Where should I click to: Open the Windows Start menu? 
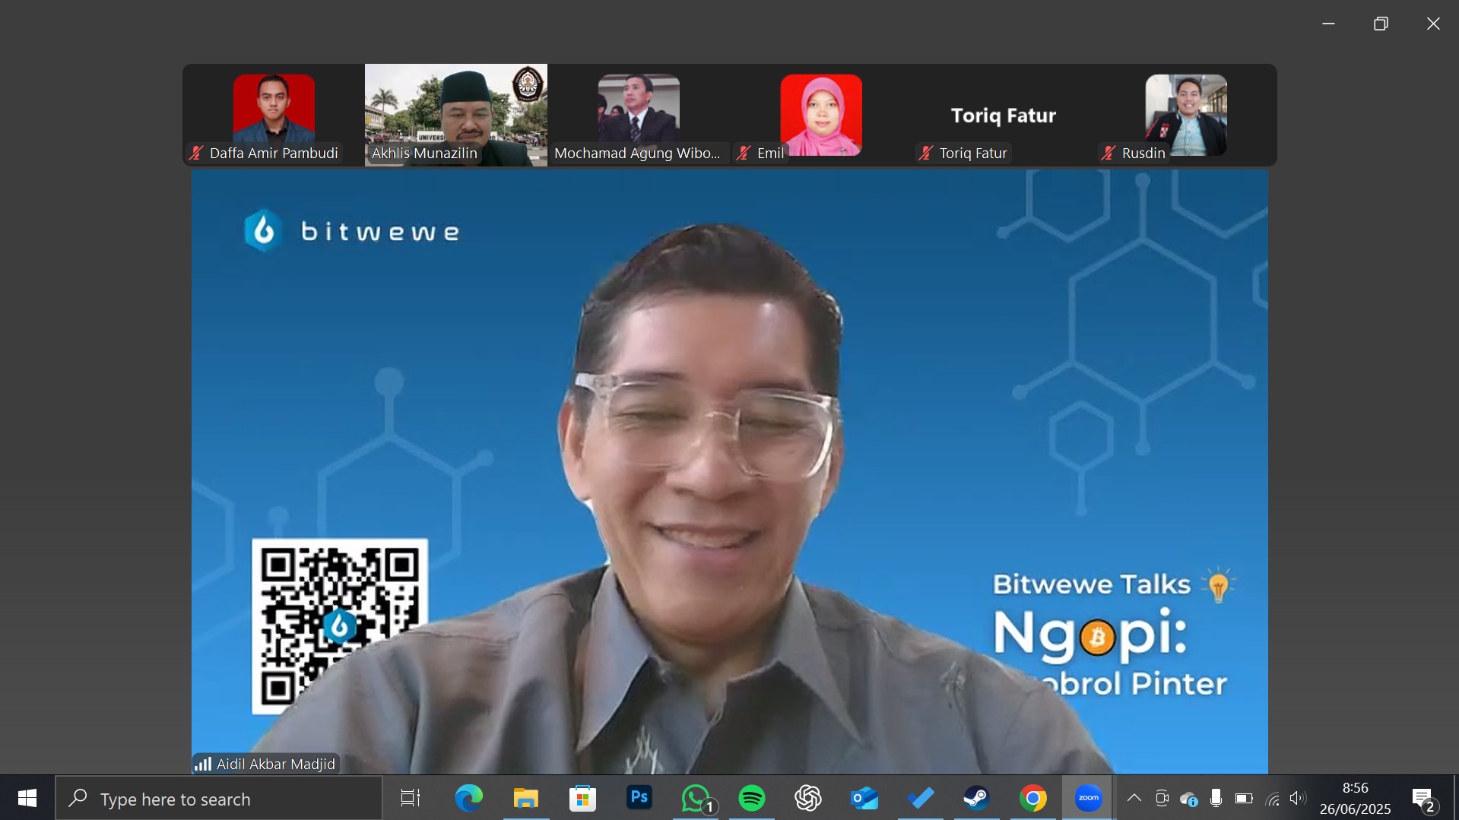coord(27,798)
